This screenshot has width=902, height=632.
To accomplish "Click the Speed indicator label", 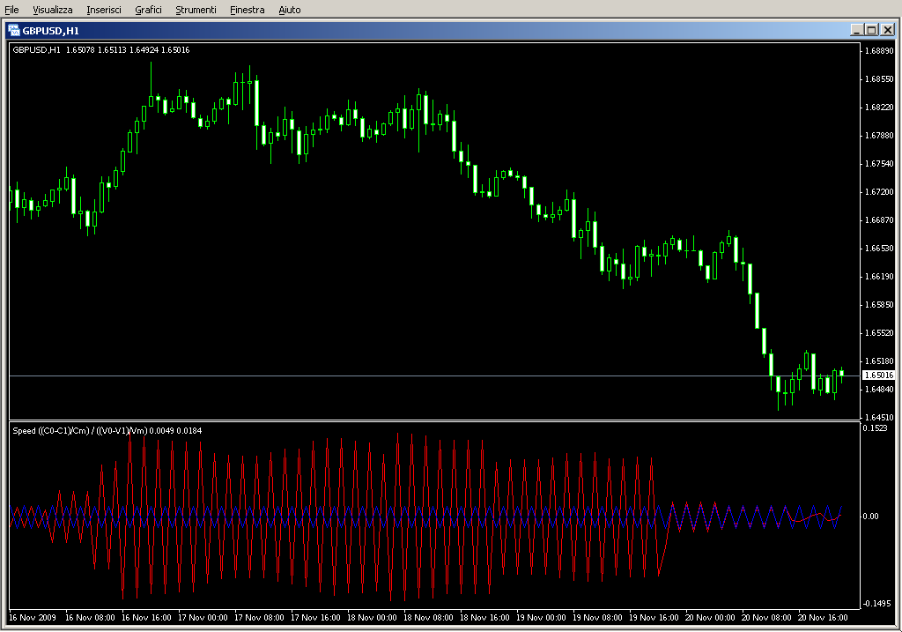I will (x=107, y=430).
